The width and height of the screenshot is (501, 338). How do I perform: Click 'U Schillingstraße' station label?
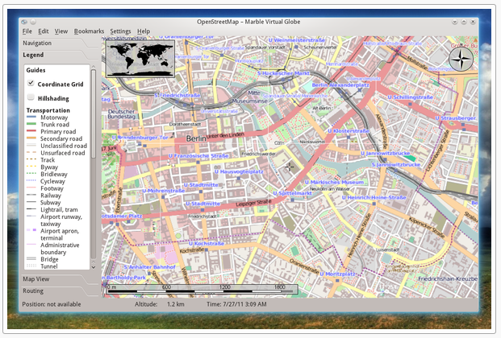(411, 97)
